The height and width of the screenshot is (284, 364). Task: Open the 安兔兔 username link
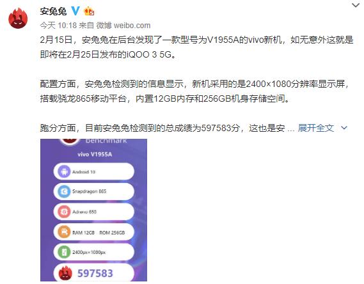[53, 11]
